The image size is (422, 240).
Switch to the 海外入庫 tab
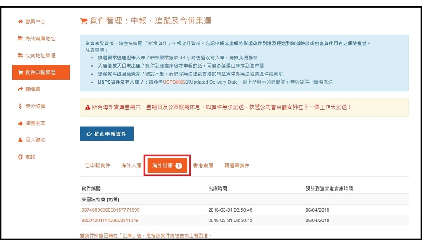[131, 165]
